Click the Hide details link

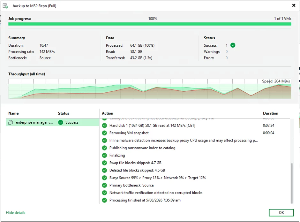(16, 213)
